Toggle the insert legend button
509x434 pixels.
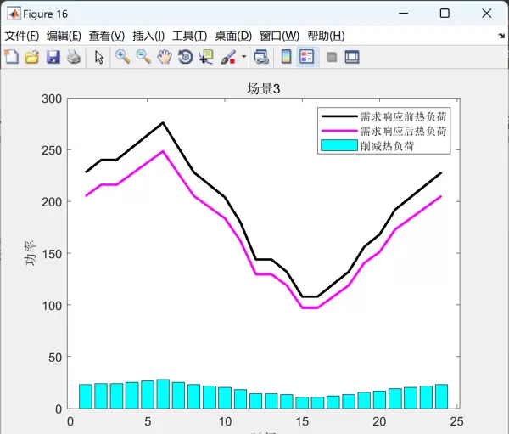tap(306, 57)
